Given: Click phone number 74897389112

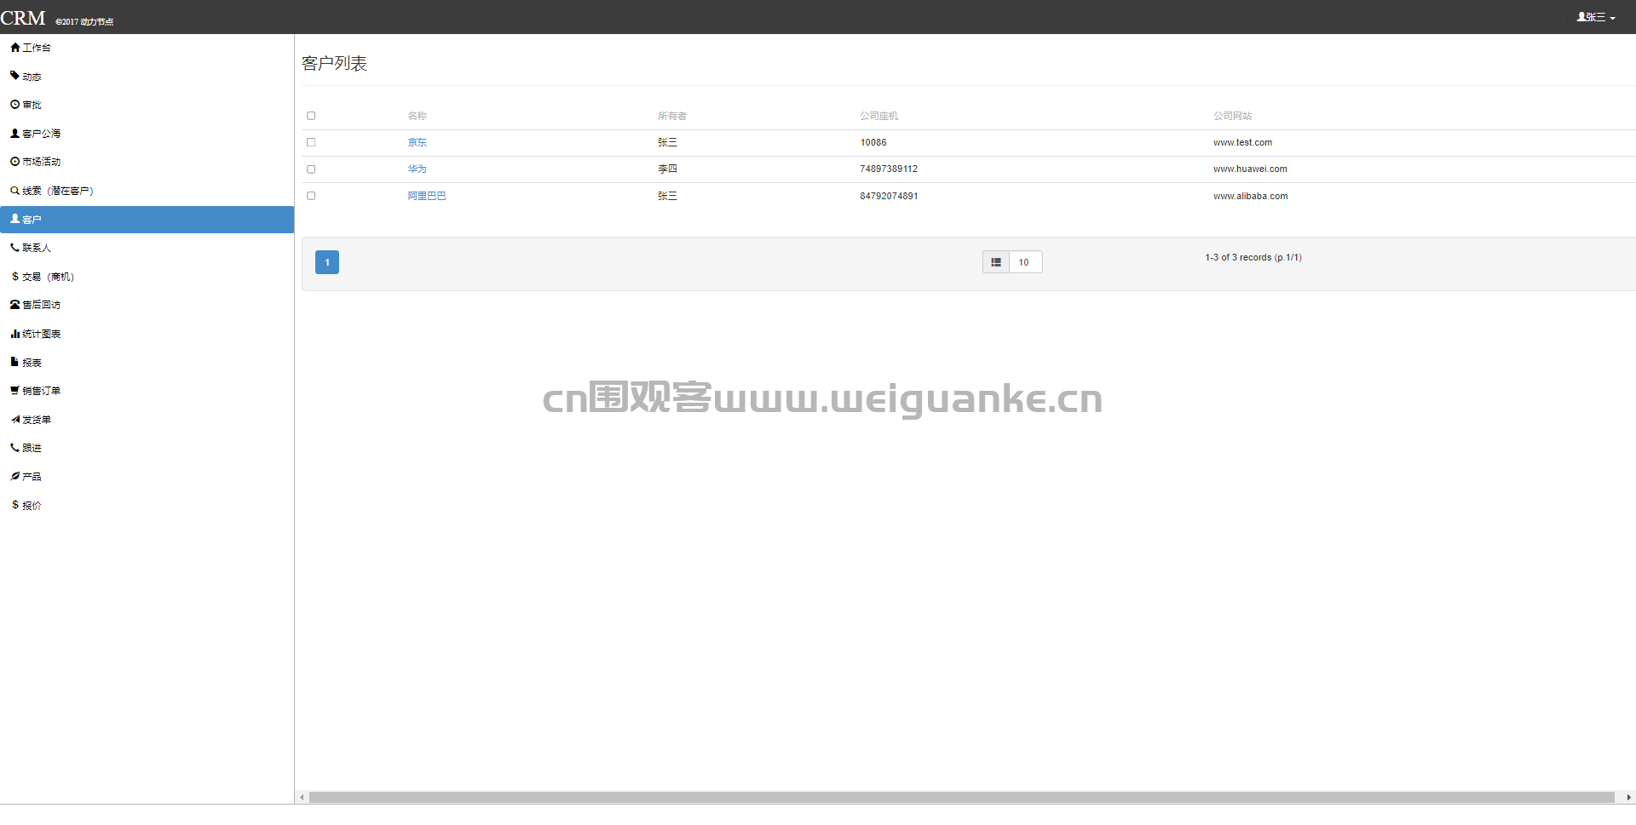Looking at the screenshot, I should pos(889,169).
